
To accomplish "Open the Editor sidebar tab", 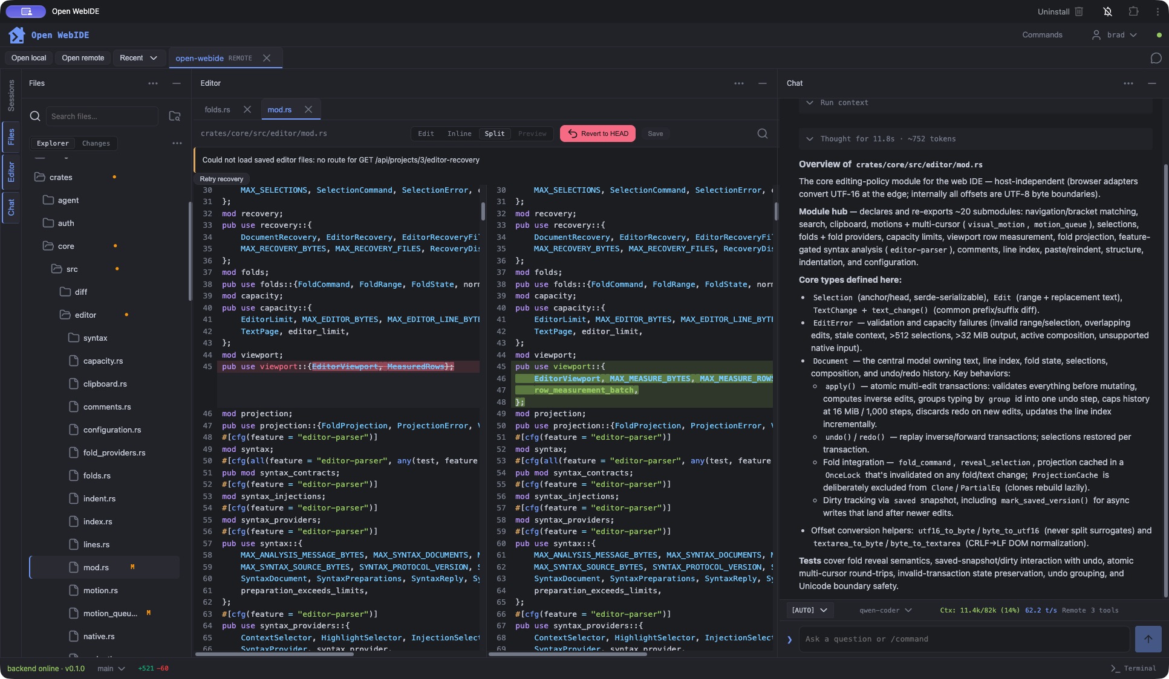I will point(11,172).
